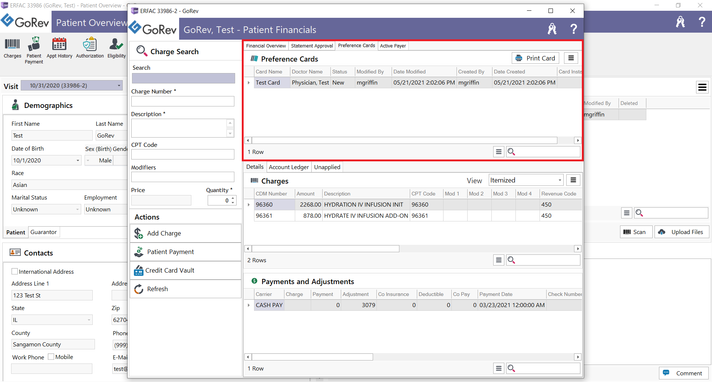Screen dimensions: 712x382
Task: Click menu icon beside Patient Overview search box
Action: [x=627, y=213]
